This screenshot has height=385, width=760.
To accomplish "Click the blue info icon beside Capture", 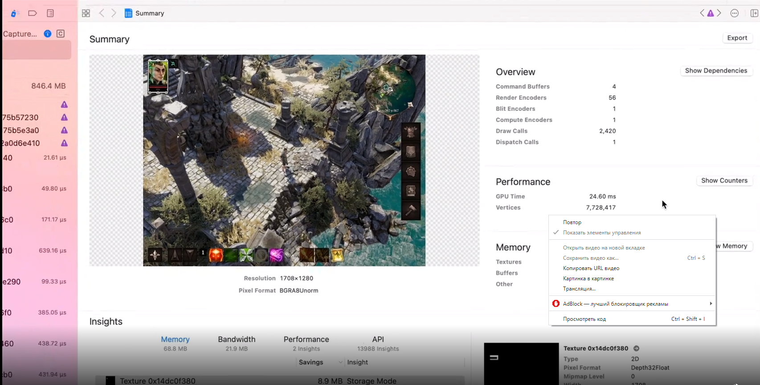I will click(48, 34).
